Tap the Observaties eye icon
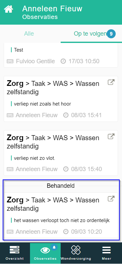 tap(45, 250)
